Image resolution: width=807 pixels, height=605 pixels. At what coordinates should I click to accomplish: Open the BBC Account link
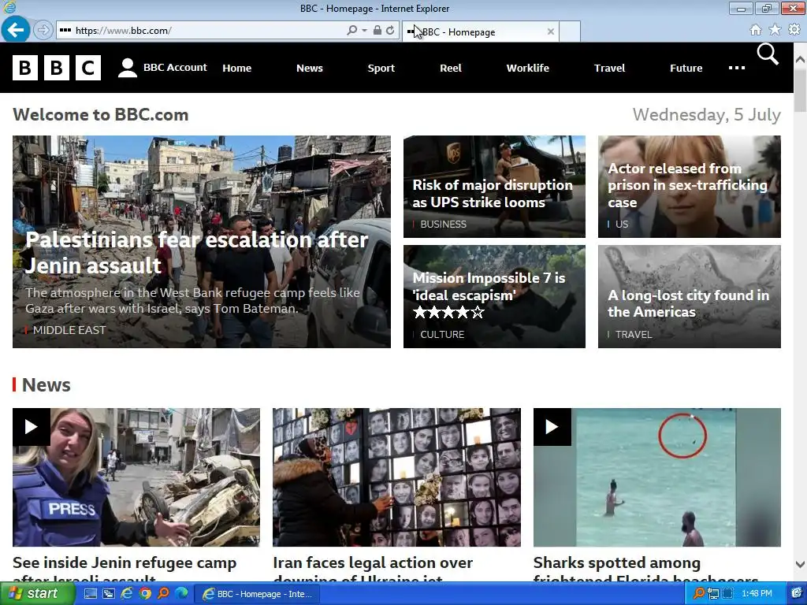coord(175,68)
